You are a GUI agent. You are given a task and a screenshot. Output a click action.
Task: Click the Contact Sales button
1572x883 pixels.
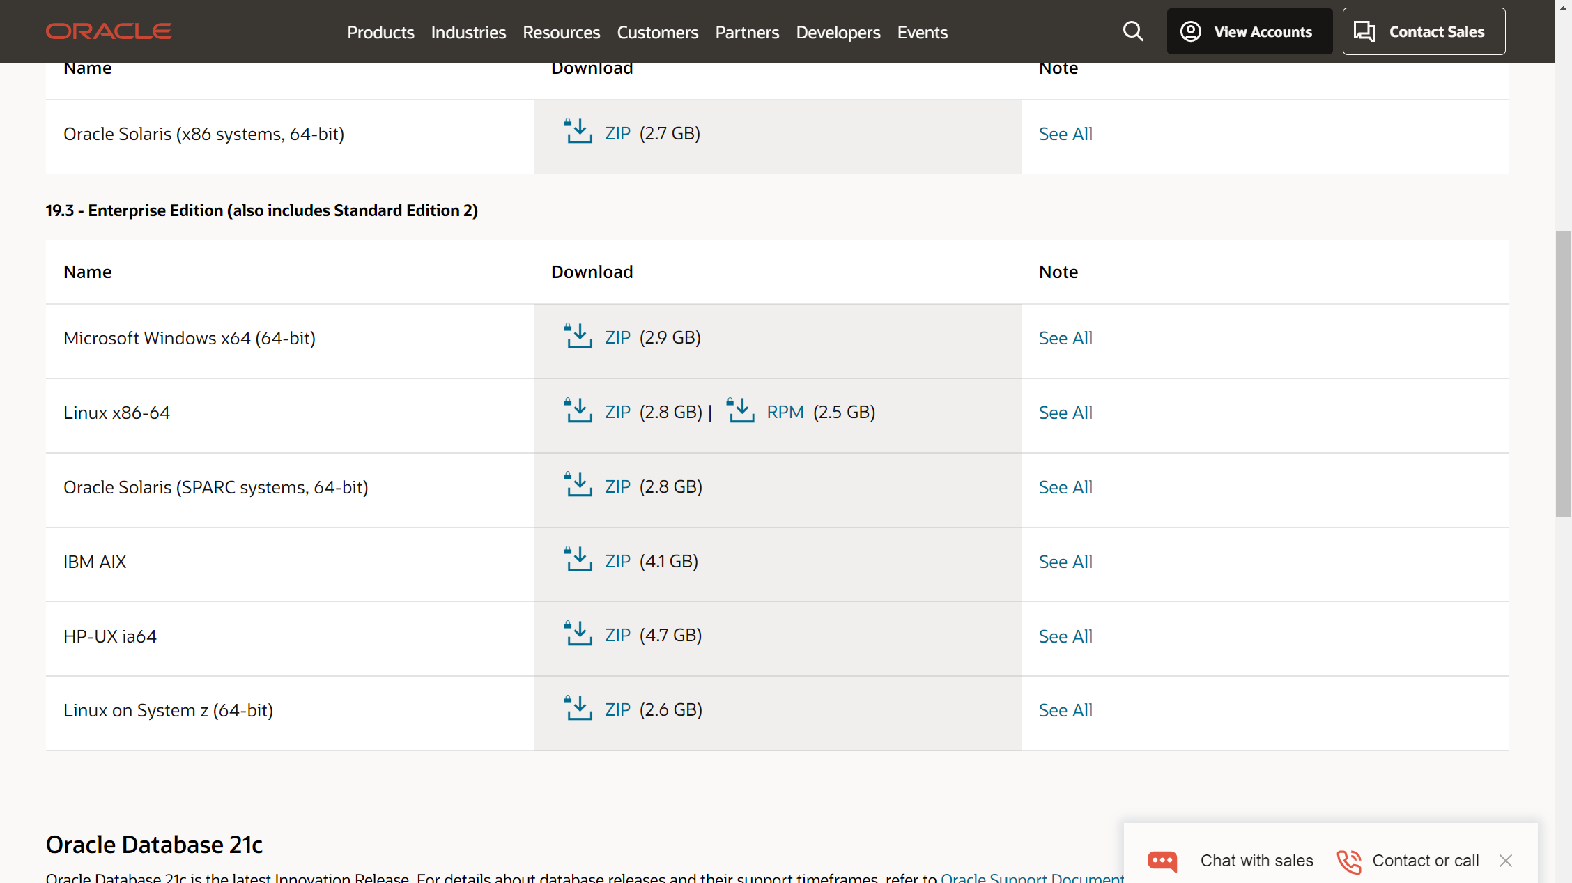[1424, 31]
